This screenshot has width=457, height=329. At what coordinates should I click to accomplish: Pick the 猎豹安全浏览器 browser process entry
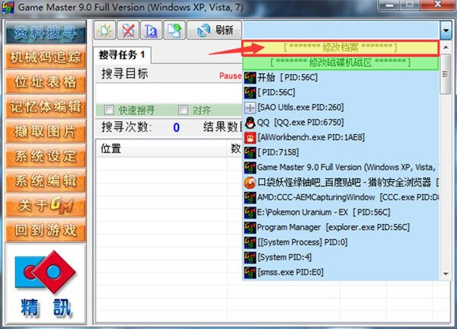click(341, 182)
